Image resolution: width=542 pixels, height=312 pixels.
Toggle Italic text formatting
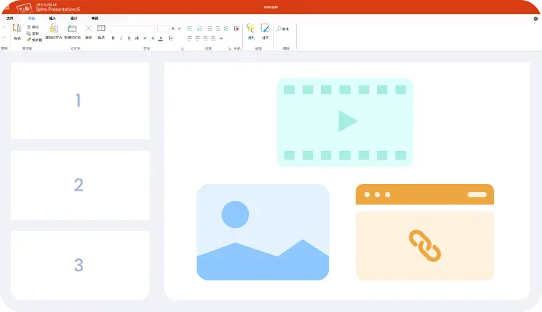click(121, 38)
